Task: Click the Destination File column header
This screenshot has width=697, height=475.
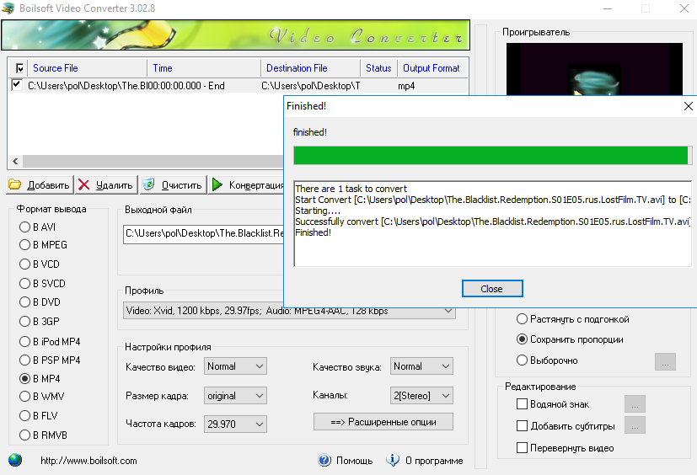Action: pos(310,68)
